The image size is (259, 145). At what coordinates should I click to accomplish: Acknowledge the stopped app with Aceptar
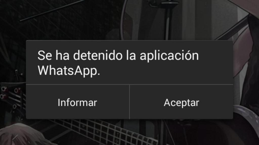click(181, 102)
